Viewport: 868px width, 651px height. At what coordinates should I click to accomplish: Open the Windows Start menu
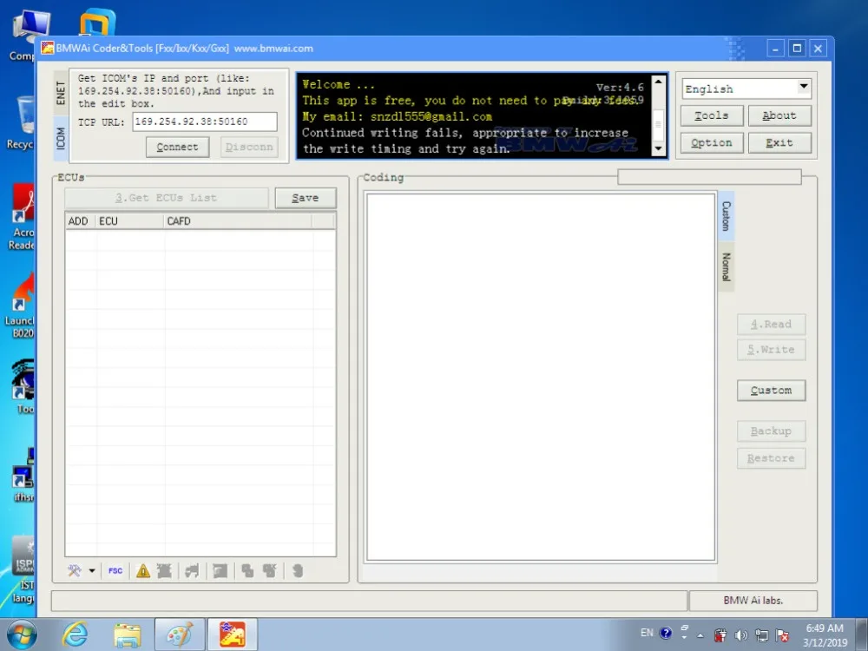21,635
